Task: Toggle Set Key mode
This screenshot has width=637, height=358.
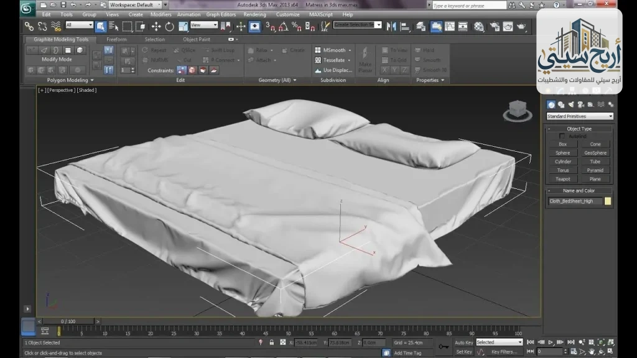Action: pyautogui.click(x=463, y=351)
